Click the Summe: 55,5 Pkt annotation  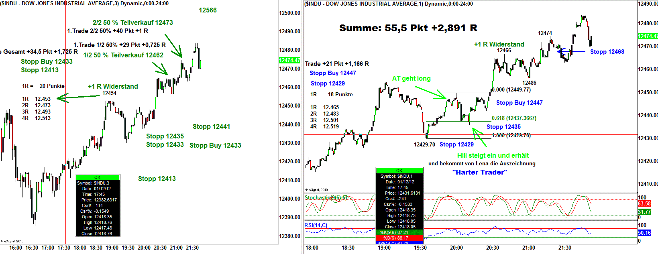[x=408, y=28]
